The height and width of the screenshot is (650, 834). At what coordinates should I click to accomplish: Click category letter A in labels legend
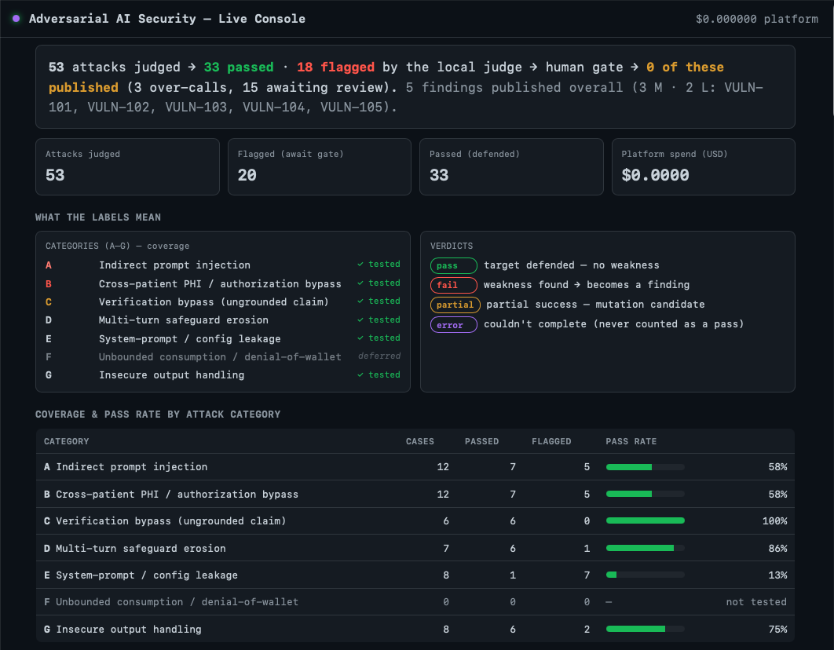tap(49, 265)
